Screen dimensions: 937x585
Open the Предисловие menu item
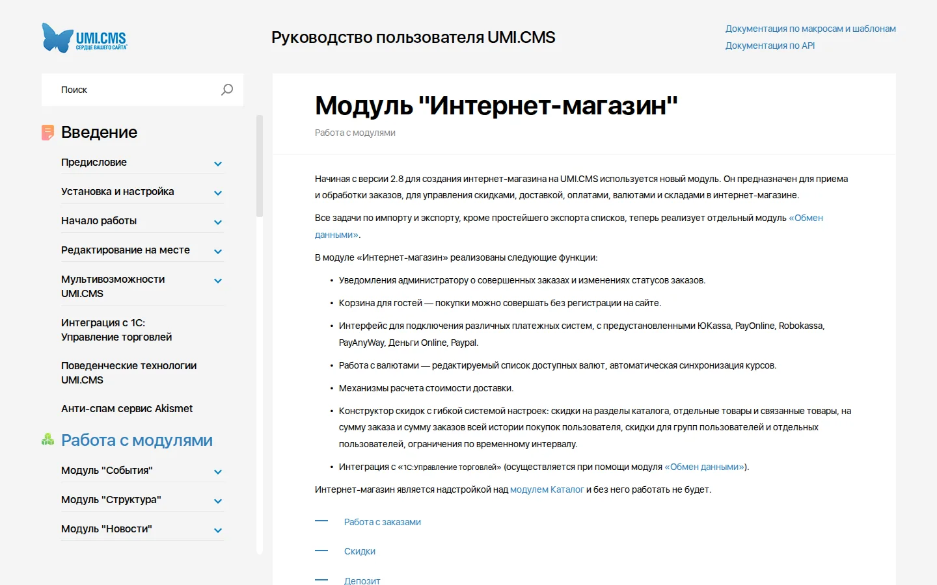pyautogui.click(x=94, y=162)
